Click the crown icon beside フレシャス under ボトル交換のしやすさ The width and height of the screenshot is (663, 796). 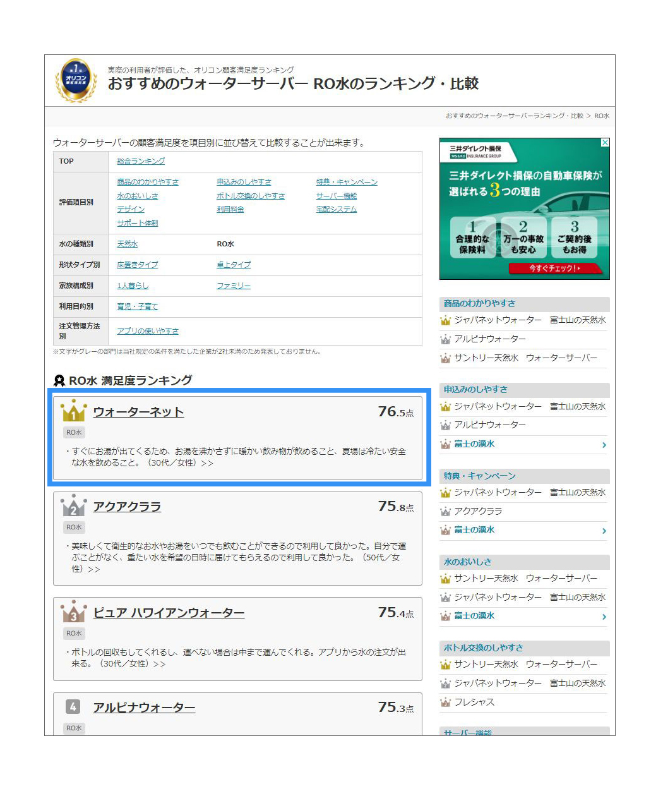446,702
